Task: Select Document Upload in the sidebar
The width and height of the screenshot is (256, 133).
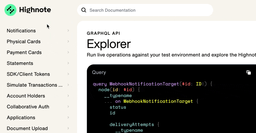Action: 27,128
